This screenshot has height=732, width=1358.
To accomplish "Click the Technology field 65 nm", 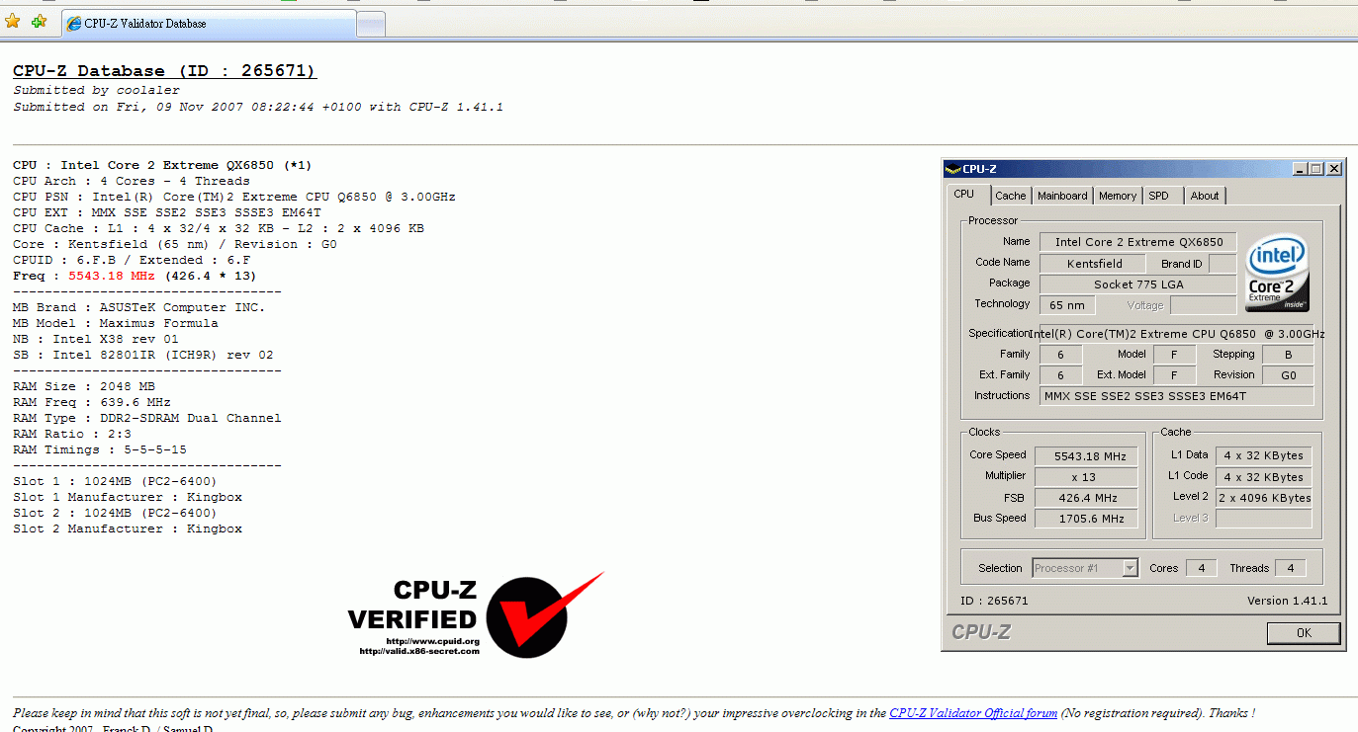I will point(1069,305).
